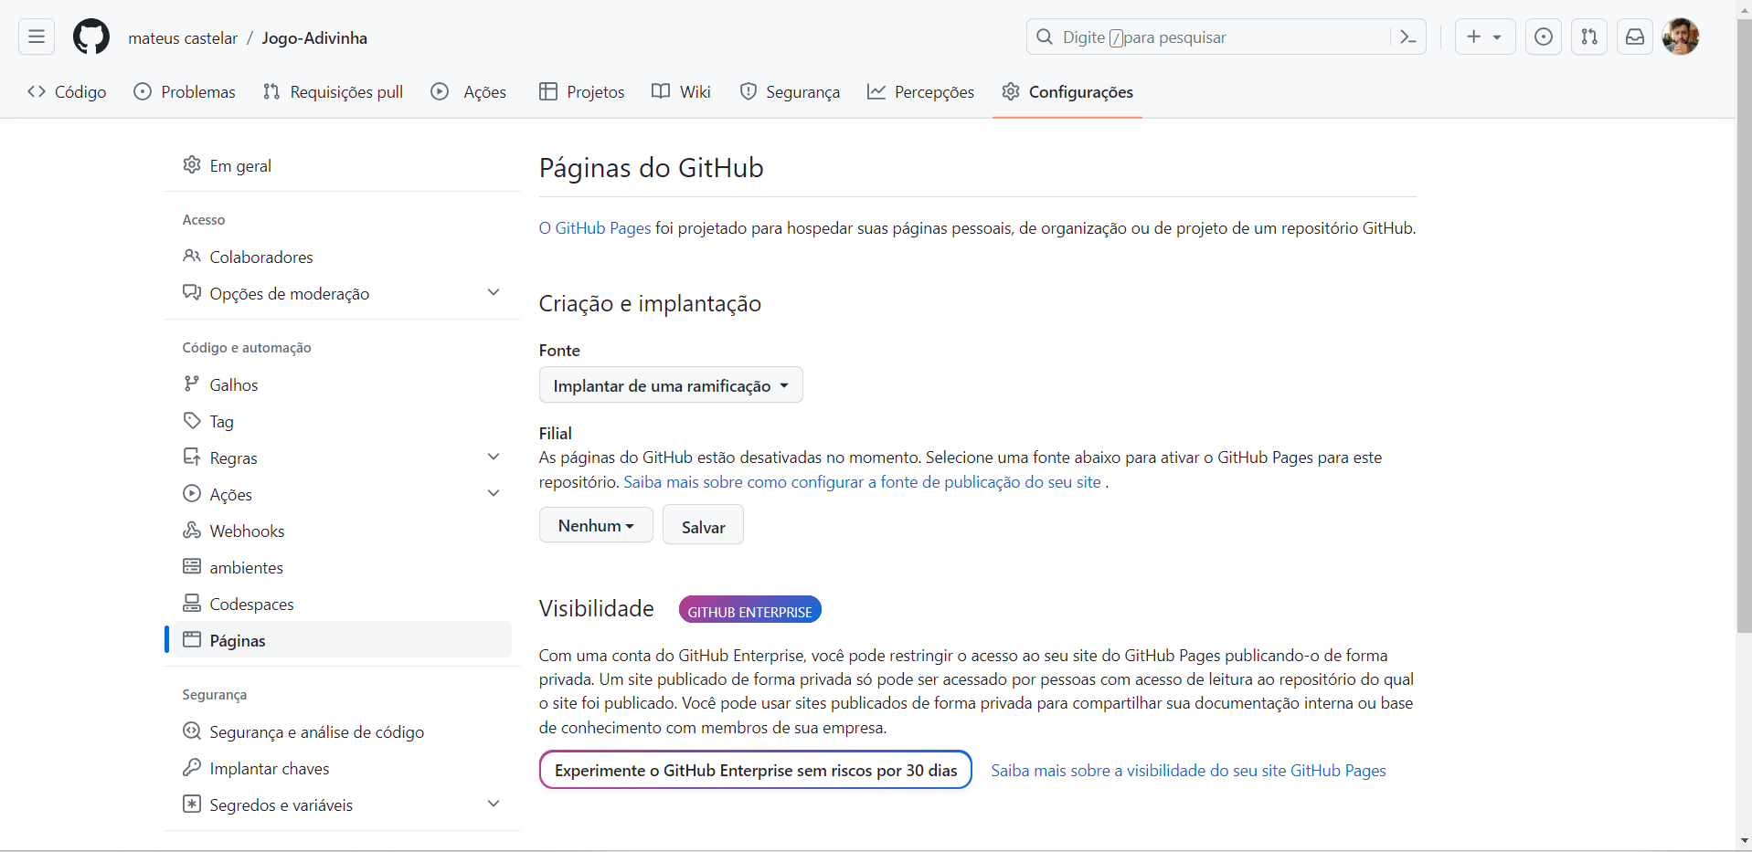Open the command palette icon

coord(1408,37)
